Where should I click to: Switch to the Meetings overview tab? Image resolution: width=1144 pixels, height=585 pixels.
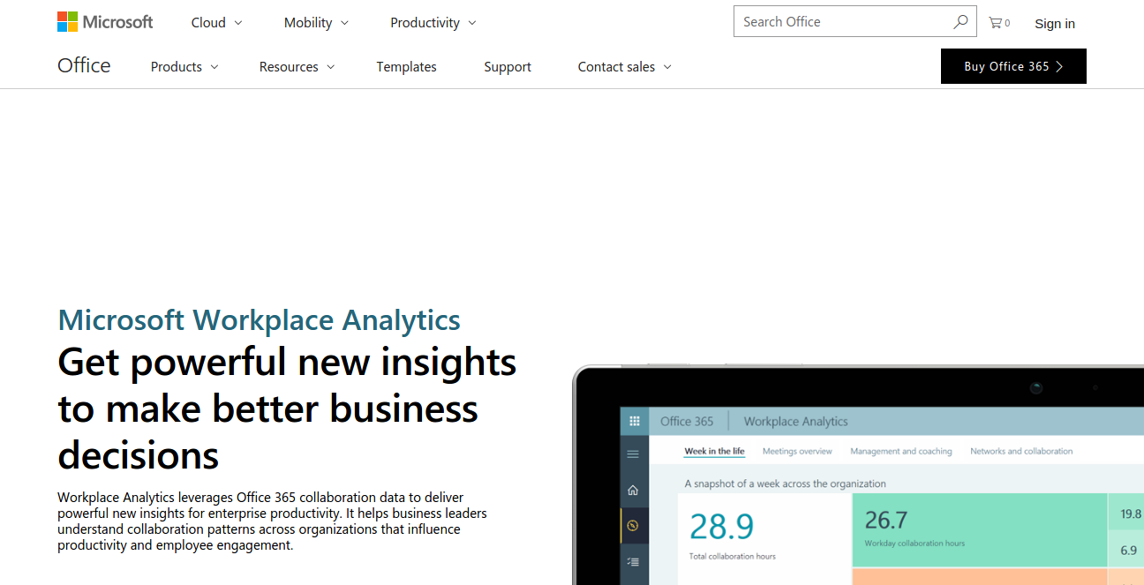click(x=797, y=452)
